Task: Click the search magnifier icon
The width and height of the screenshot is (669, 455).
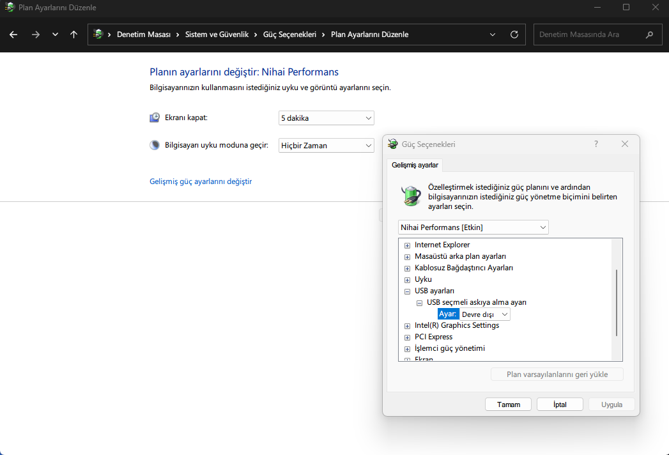Action: [x=649, y=35]
